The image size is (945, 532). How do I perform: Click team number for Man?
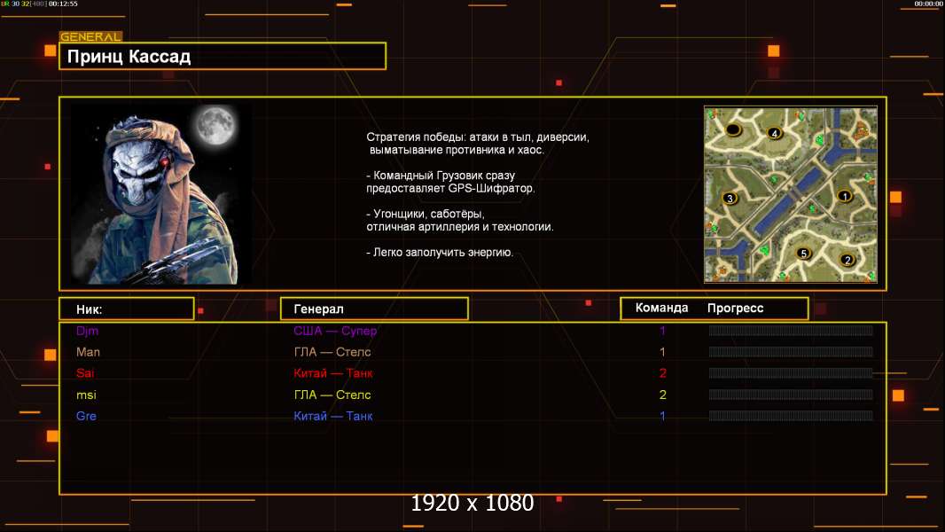tap(662, 352)
